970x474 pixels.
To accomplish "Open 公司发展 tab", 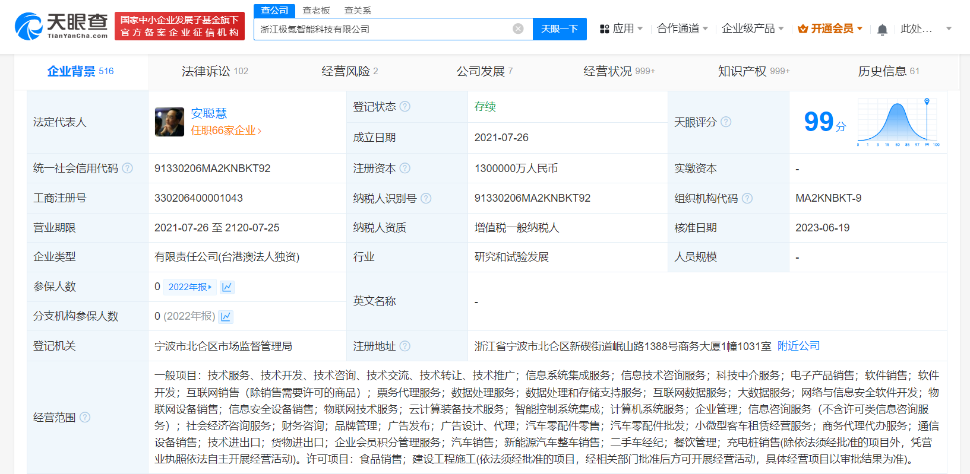I will pos(484,71).
